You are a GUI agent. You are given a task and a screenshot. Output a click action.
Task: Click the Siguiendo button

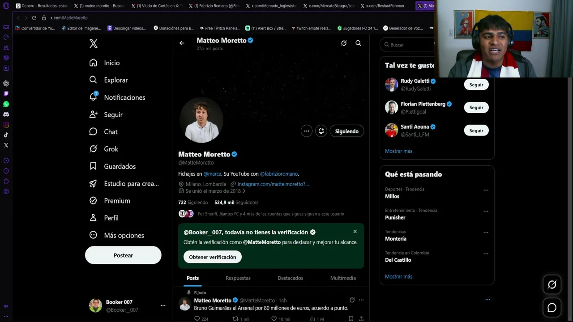point(347,131)
